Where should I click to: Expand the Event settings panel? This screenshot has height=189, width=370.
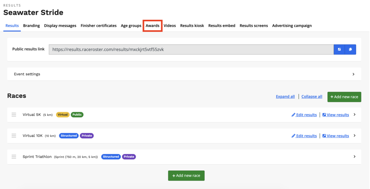[184, 74]
